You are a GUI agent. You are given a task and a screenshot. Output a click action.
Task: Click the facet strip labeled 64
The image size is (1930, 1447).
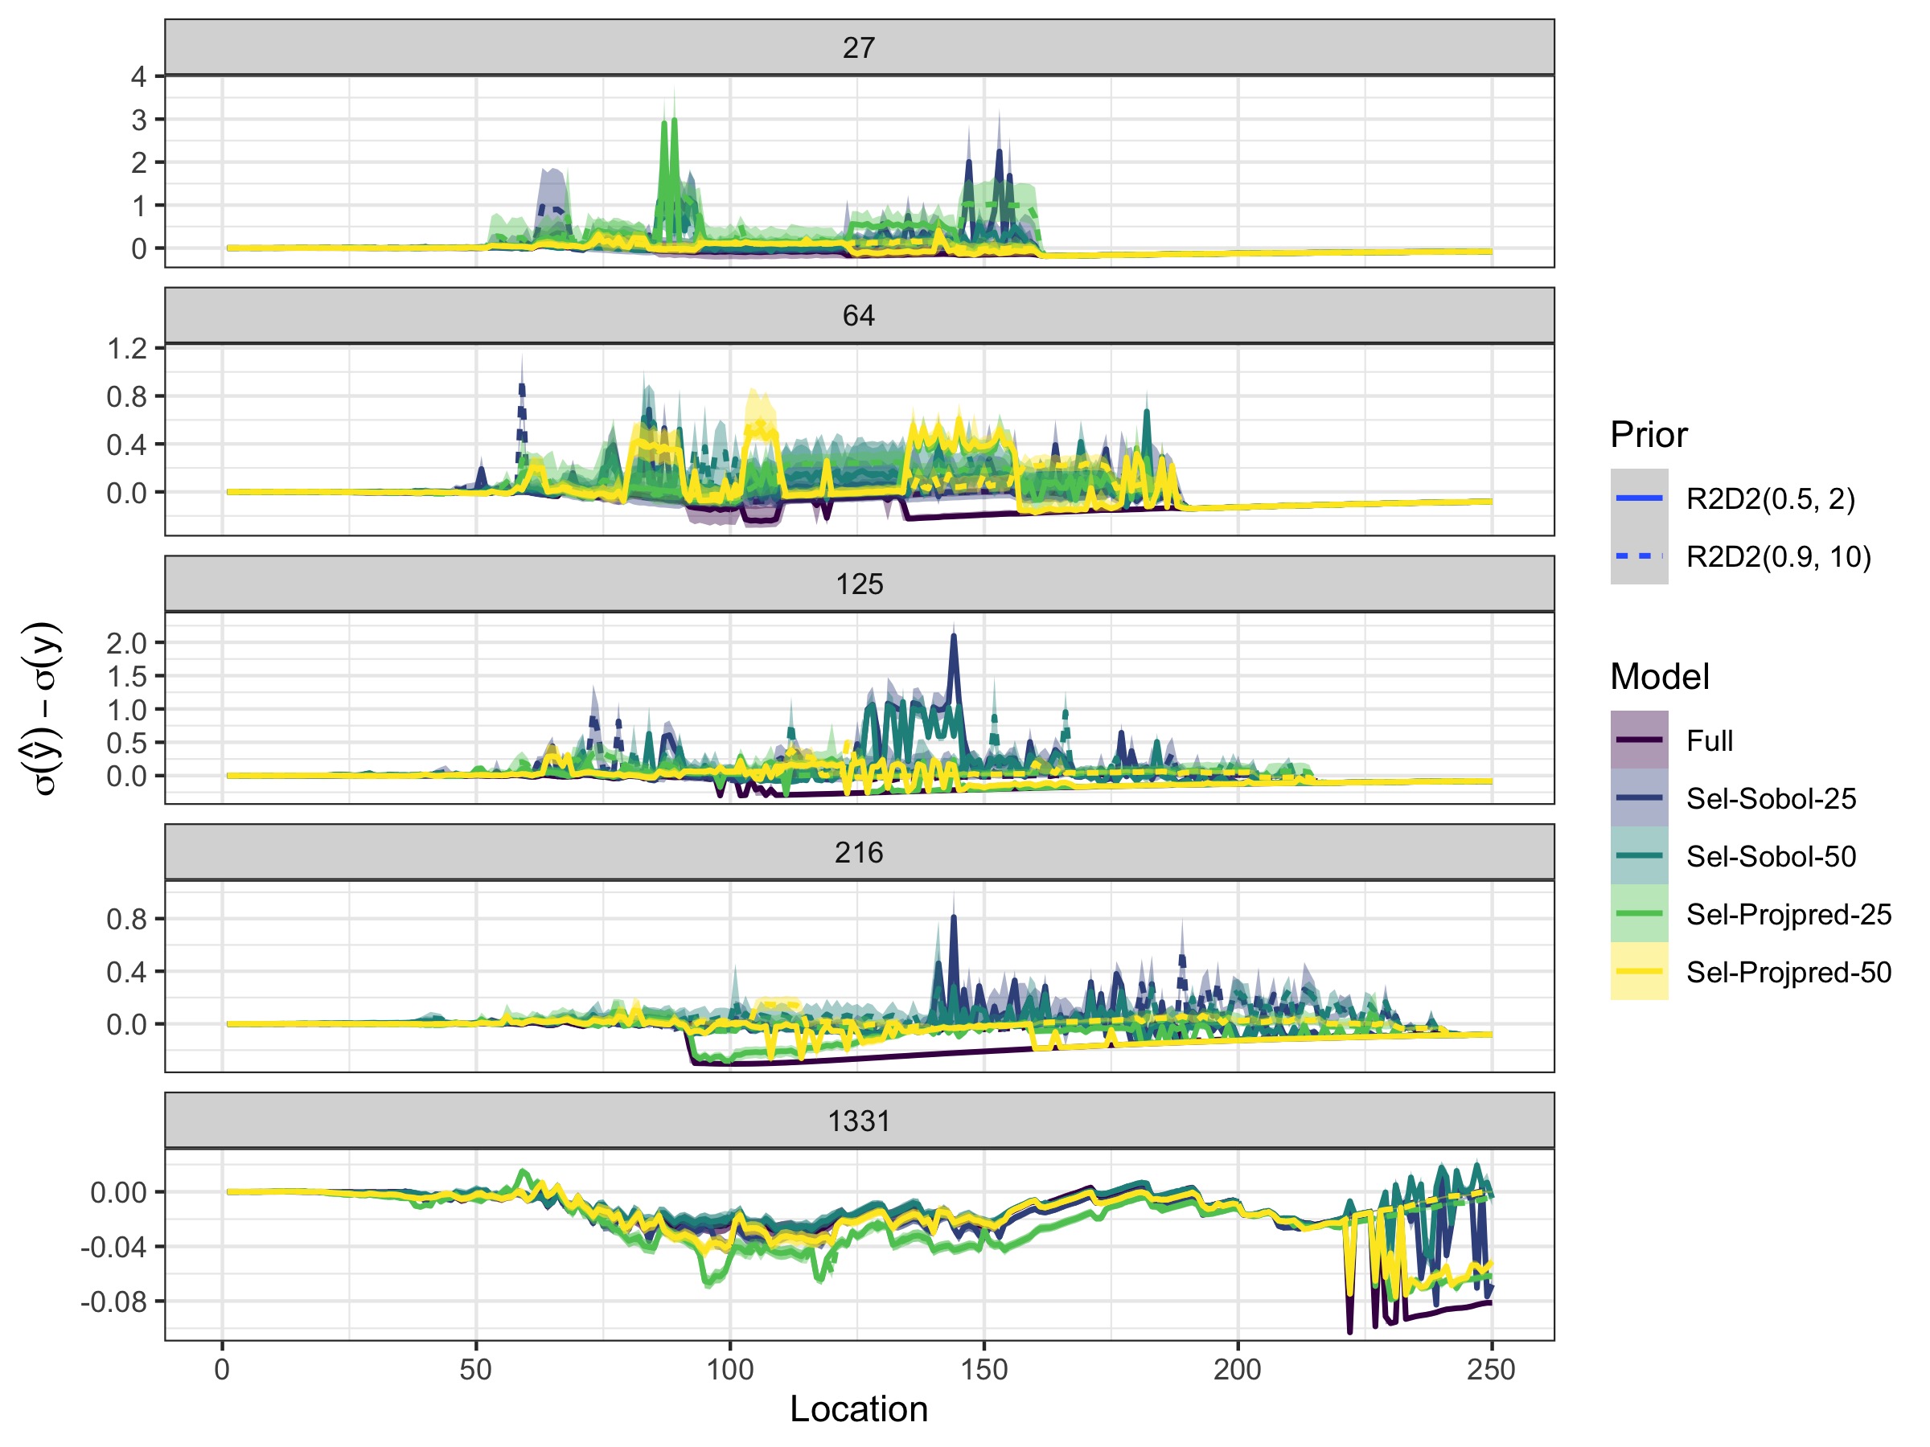point(860,315)
